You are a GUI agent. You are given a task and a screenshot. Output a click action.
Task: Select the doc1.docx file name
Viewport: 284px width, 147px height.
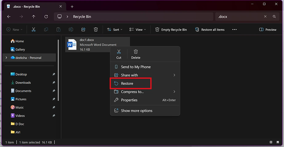point(87,40)
